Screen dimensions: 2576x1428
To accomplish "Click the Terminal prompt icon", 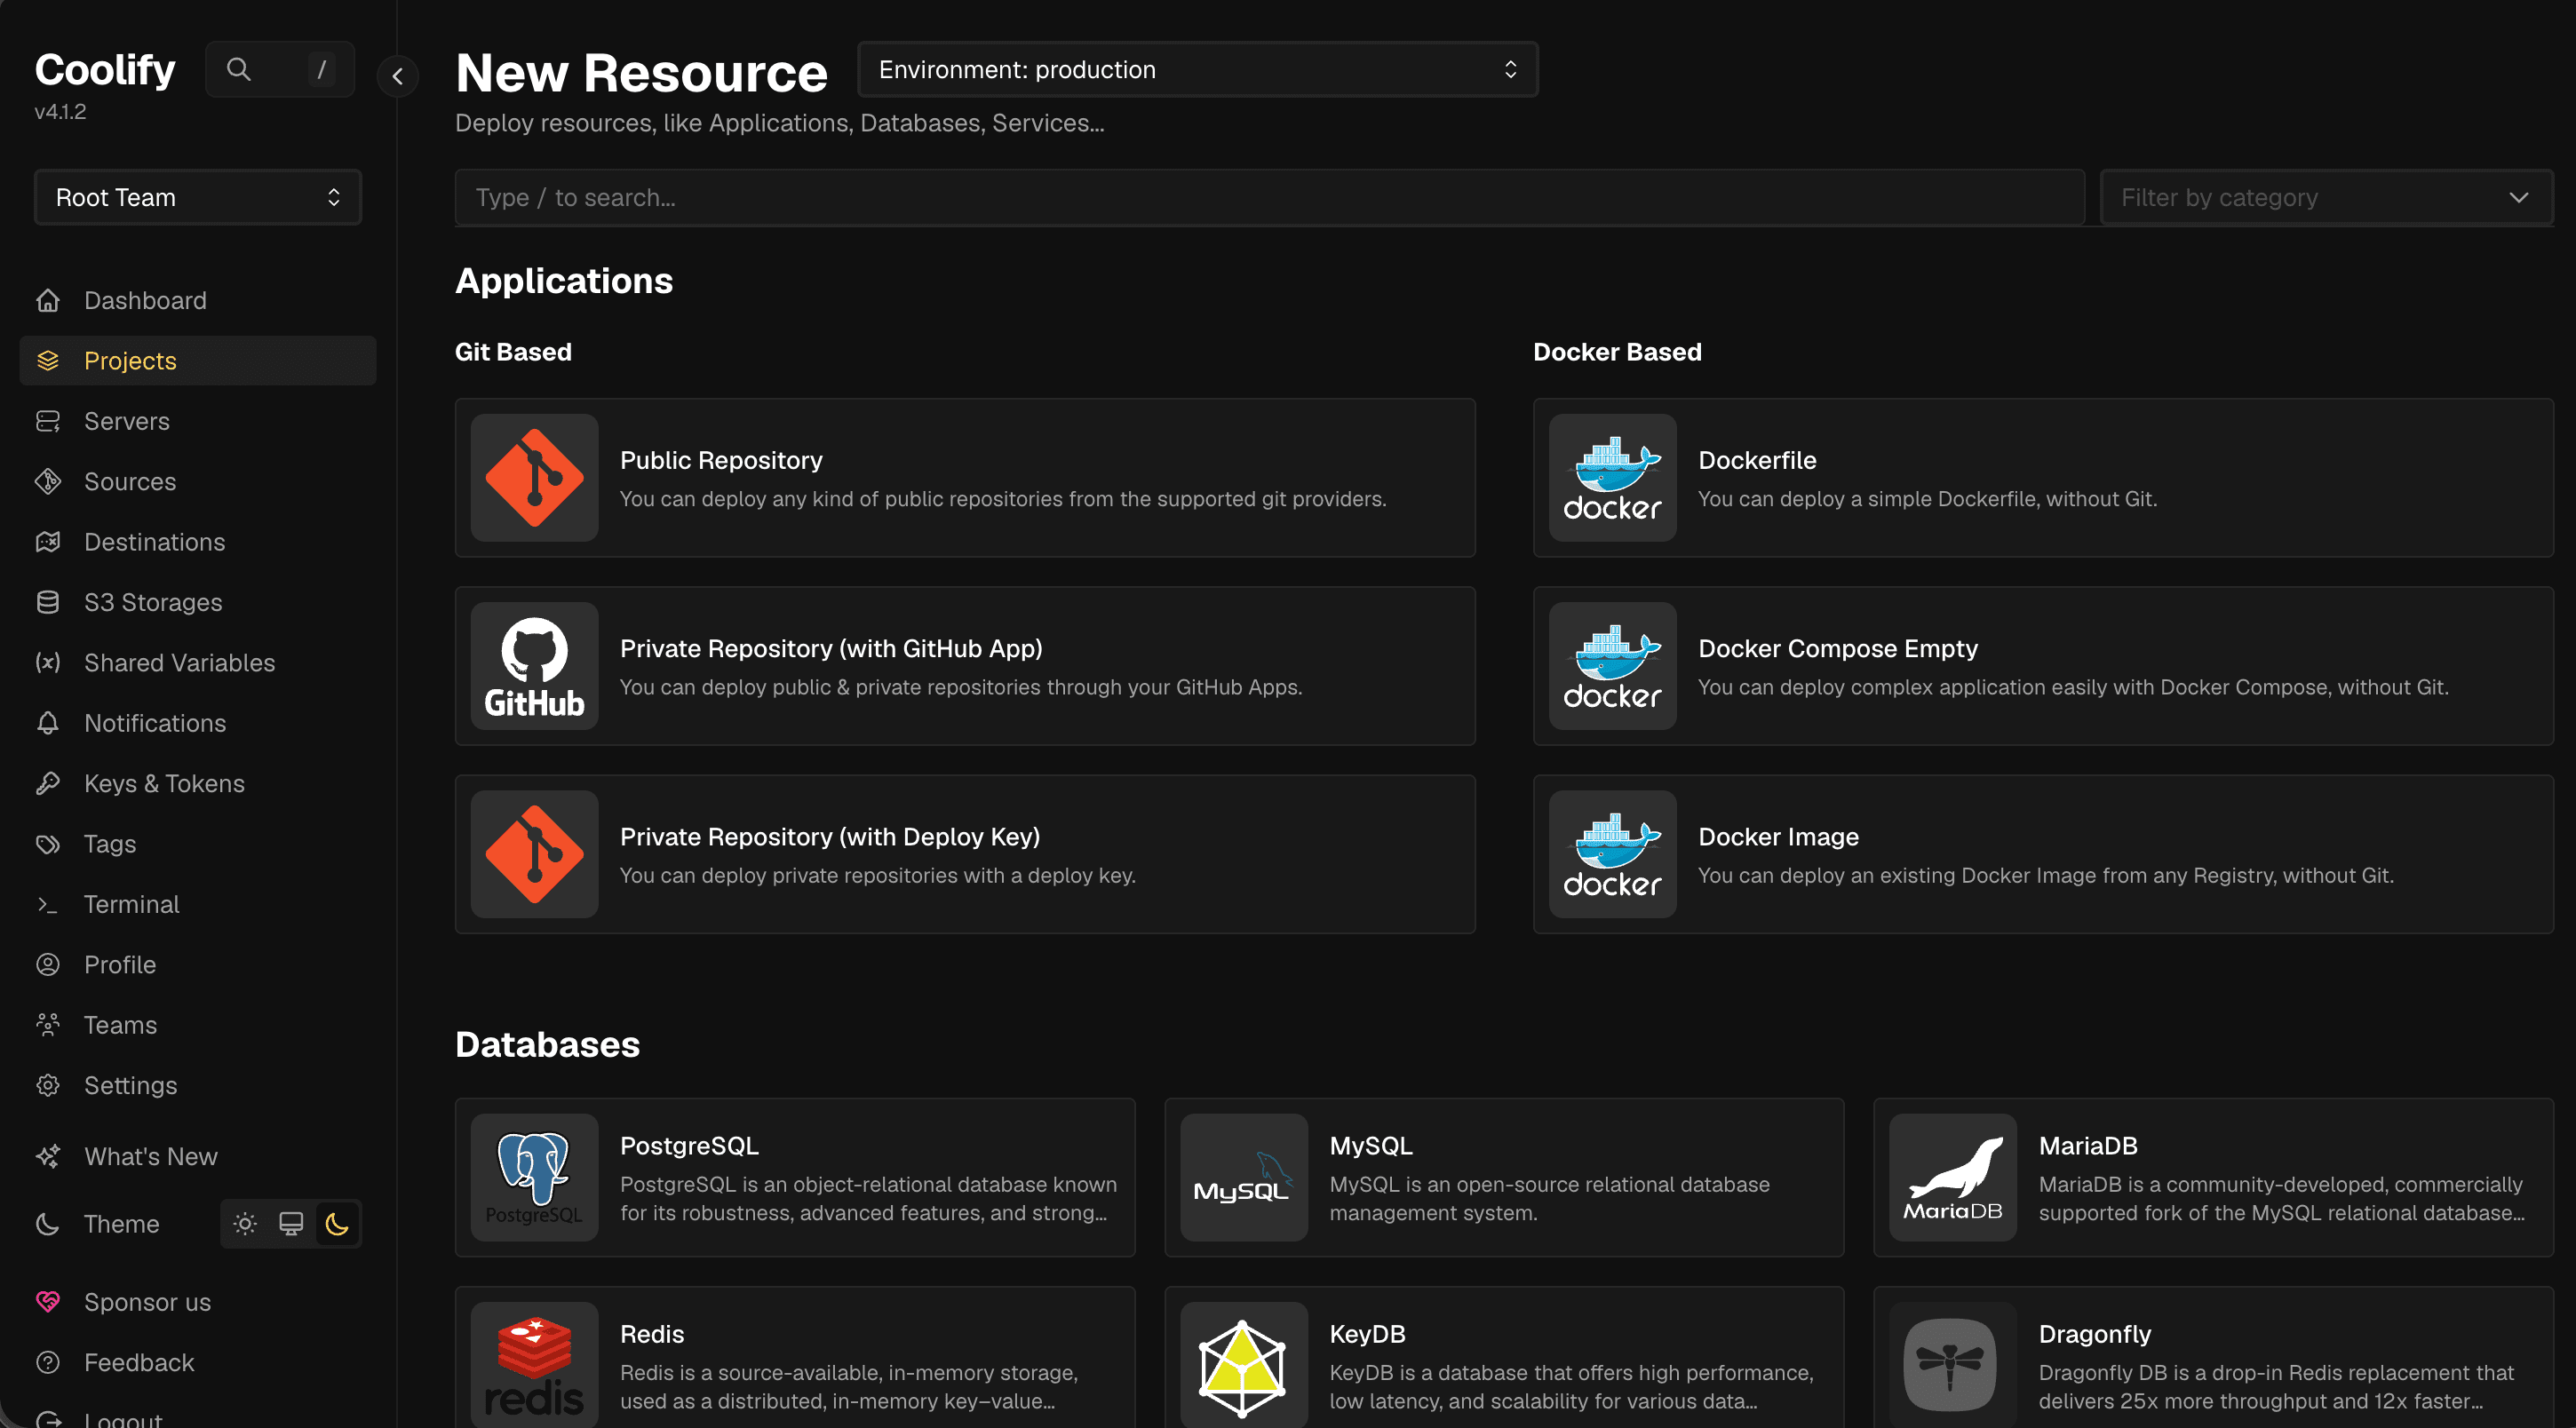I will pos(48,904).
